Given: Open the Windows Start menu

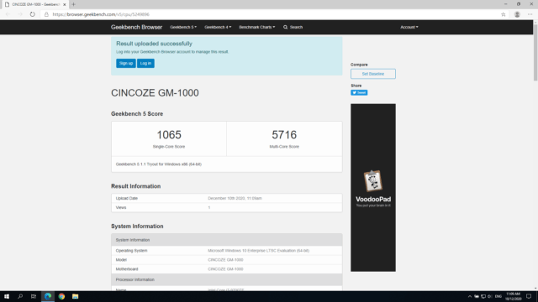Looking at the screenshot, I should [7, 296].
